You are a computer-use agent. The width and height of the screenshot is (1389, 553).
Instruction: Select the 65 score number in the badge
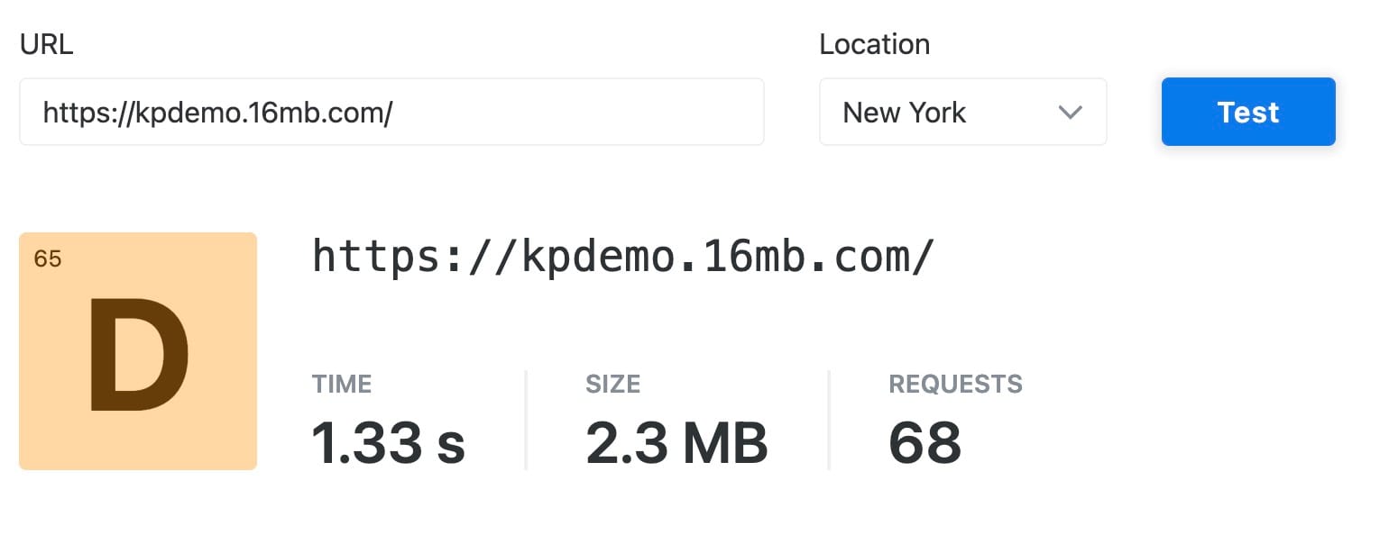point(48,259)
